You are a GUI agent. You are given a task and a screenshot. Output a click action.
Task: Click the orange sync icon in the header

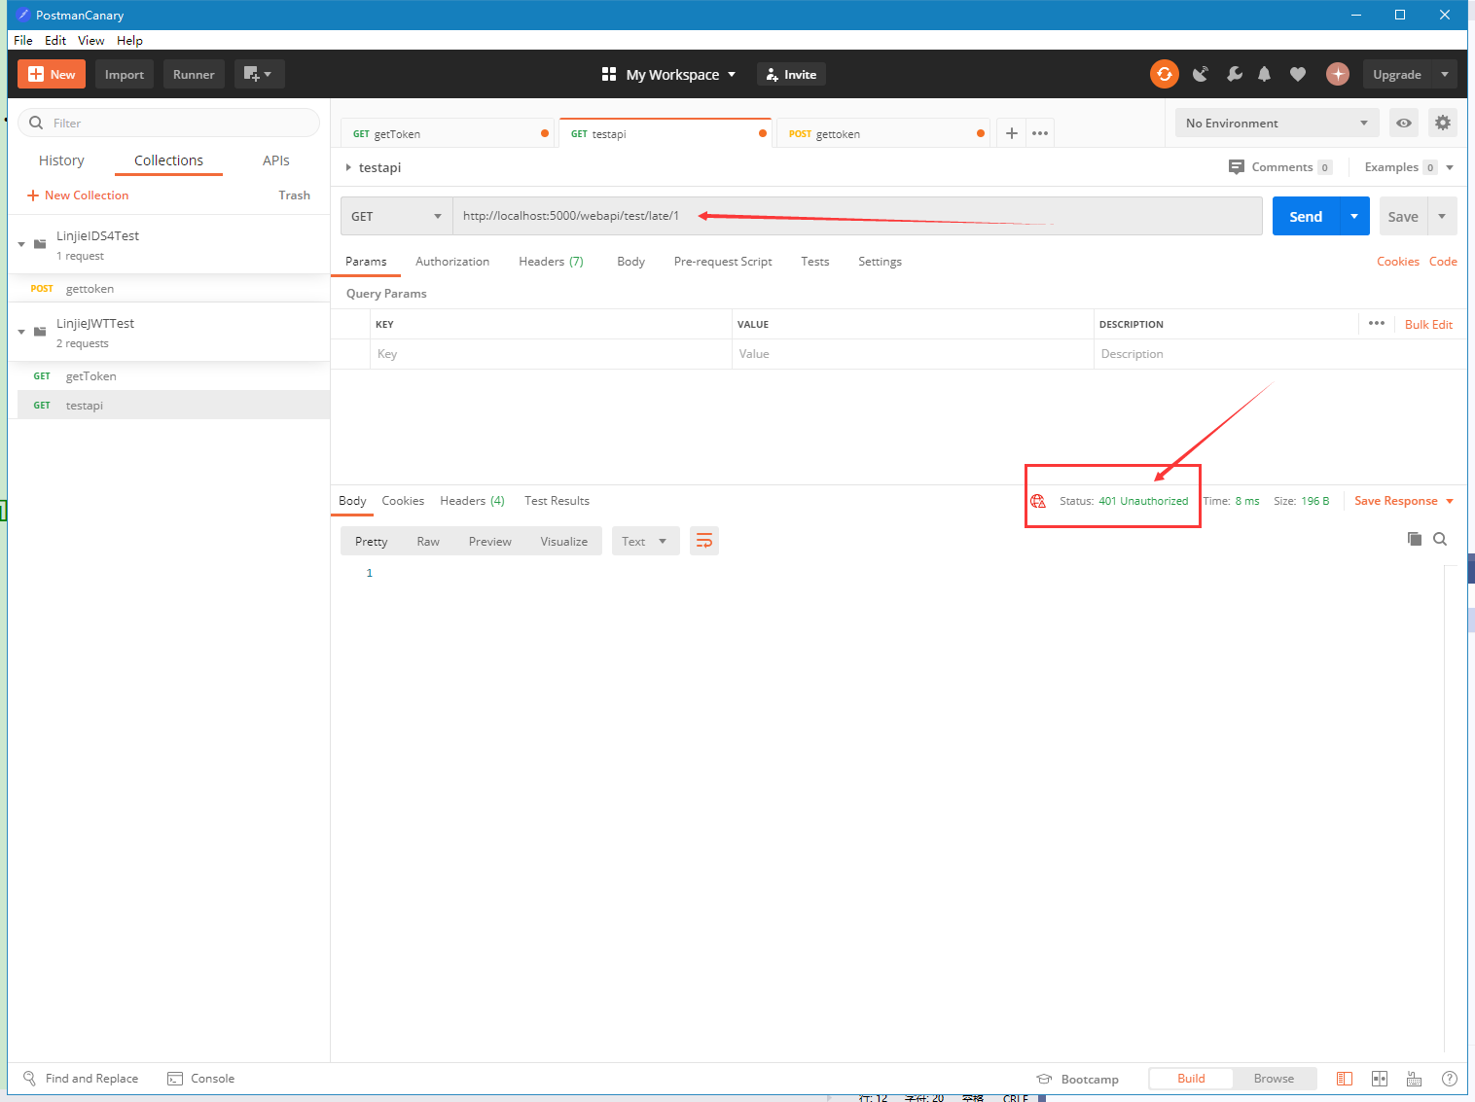1165,74
